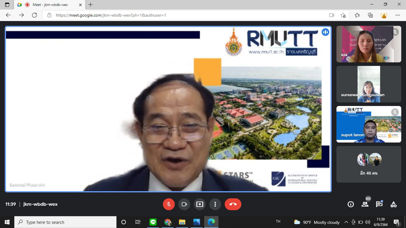Open the taskbar clock and date
406x228 pixels.
(381, 222)
